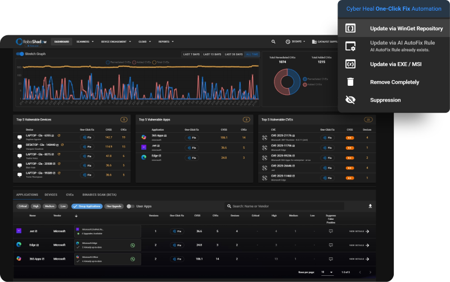
Task: Click the WinGet Repository update icon
Action: click(350, 28)
